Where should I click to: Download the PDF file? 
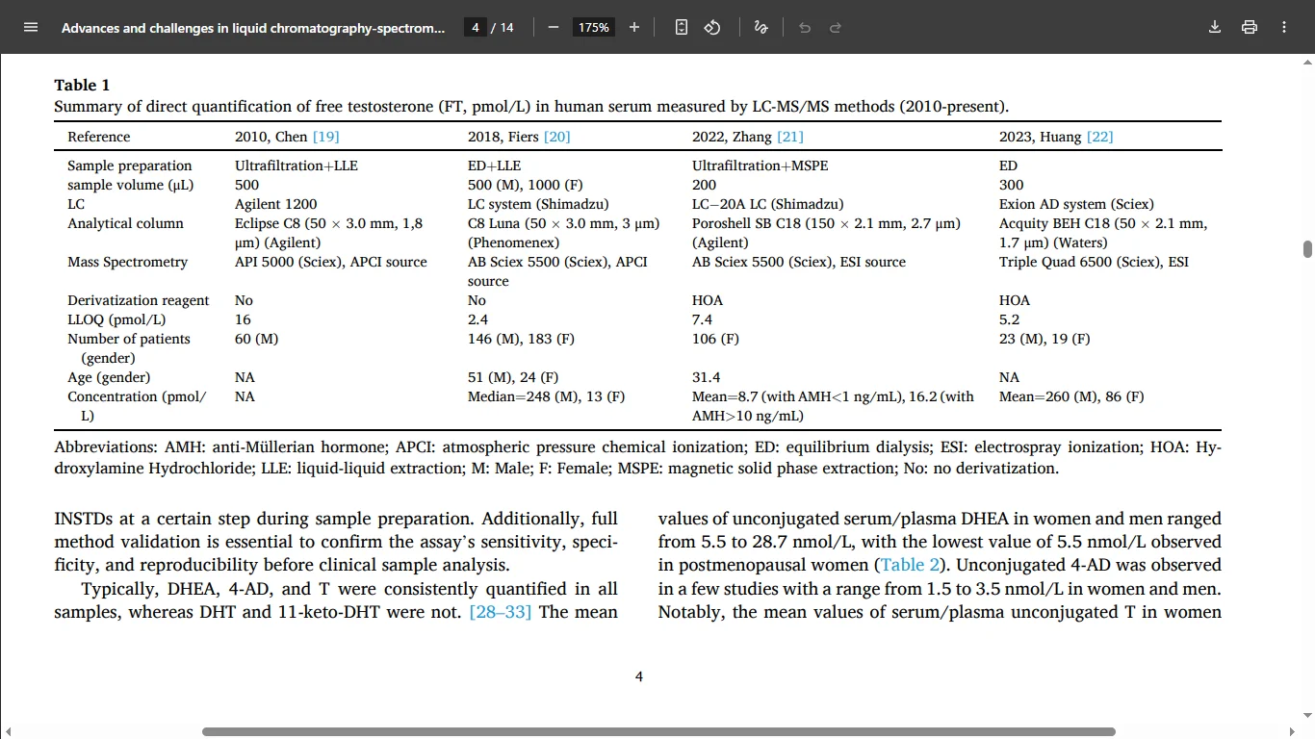(x=1215, y=27)
